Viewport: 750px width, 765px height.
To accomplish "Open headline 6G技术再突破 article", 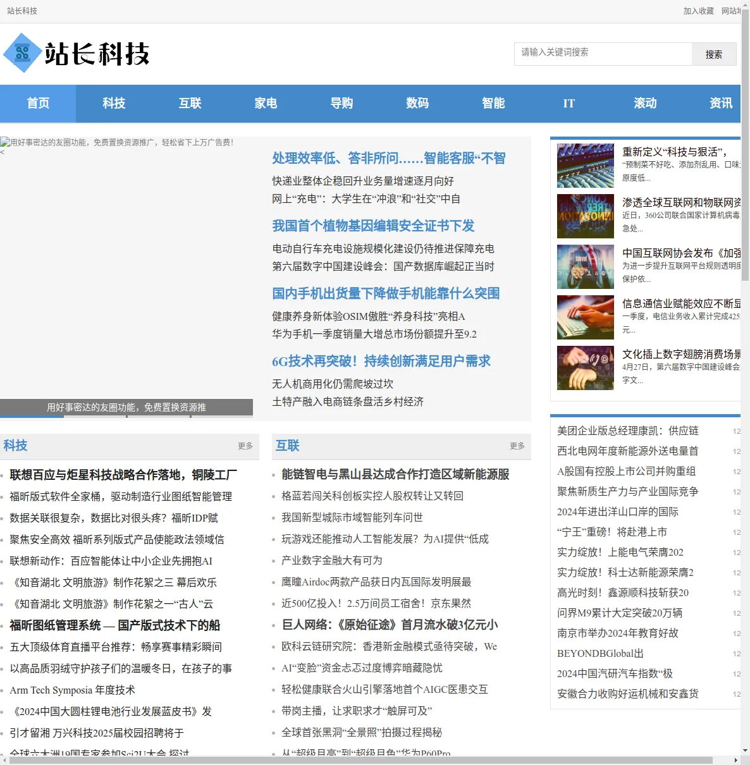I will 381,361.
